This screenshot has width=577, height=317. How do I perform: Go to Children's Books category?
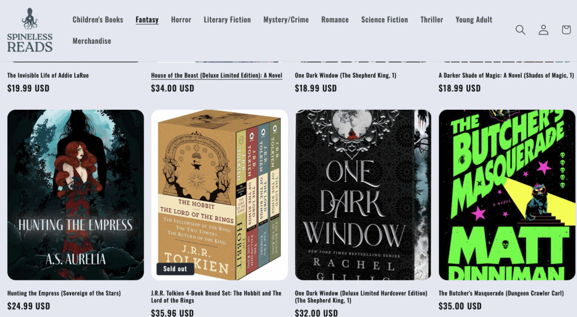[x=98, y=20]
